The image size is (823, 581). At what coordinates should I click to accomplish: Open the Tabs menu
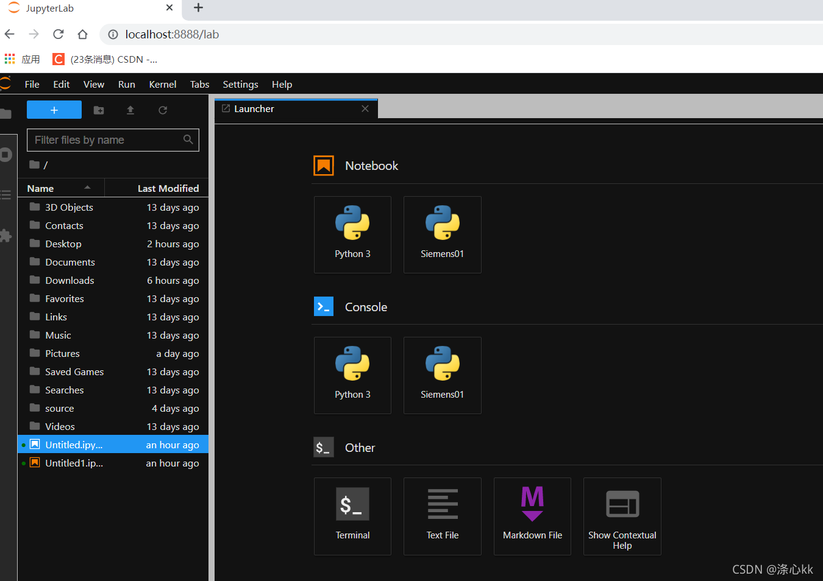pyautogui.click(x=200, y=84)
